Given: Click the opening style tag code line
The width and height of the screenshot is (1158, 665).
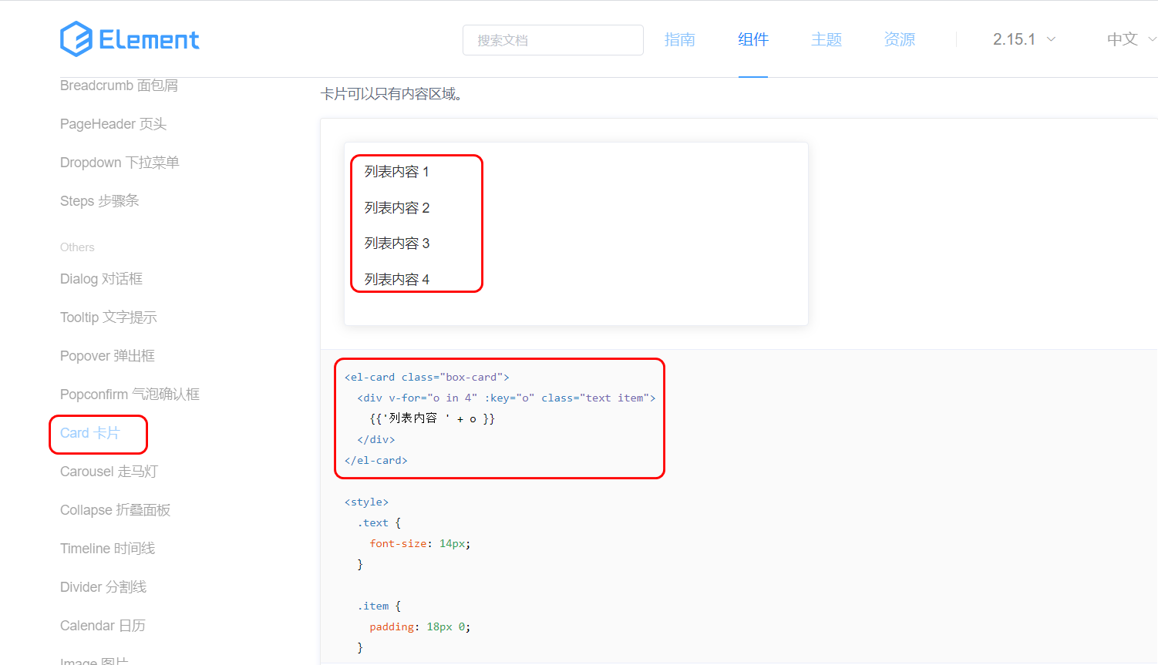Looking at the screenshot, I should point(367,502).
